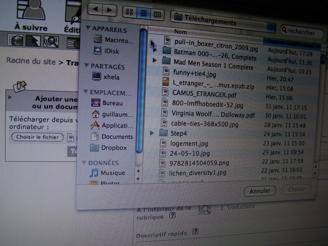Select funny+tie4.jpg file
This screenshot has height=246, width=328.
pyautogui.click(x=194, y=73)
